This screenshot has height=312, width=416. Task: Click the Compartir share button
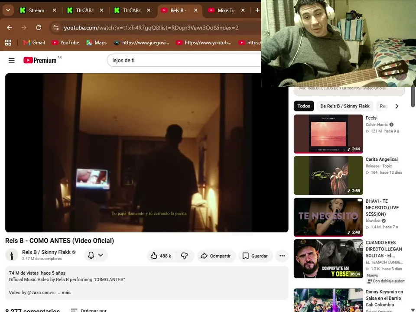coord(216,256)
